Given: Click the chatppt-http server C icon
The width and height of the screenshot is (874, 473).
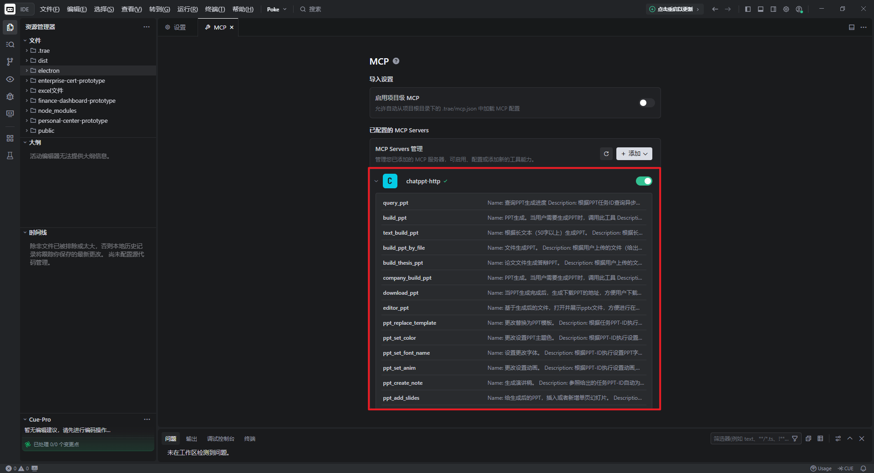Looking at the screenshot, I should click(x=390, y=181).
